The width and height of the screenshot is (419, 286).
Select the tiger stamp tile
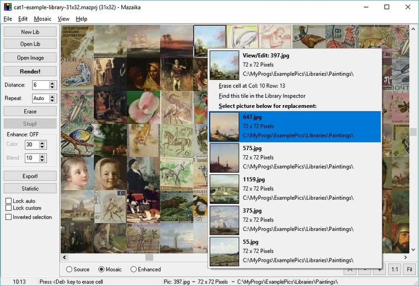pos(143,140)
